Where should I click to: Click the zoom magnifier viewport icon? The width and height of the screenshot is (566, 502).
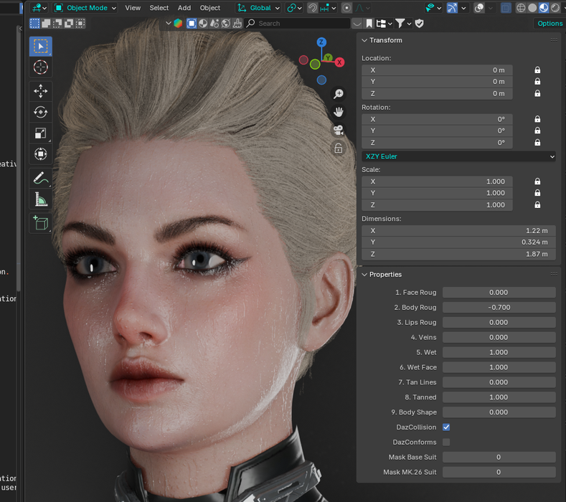(338, 94)
